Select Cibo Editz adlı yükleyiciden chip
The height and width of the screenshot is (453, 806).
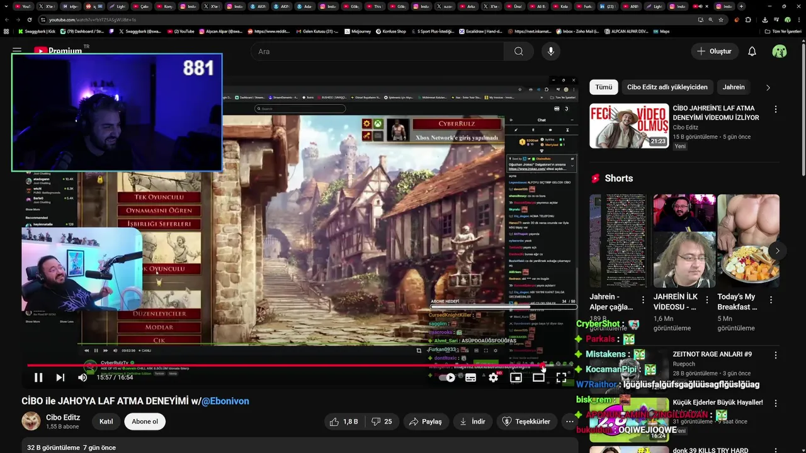tap(667, 87)
